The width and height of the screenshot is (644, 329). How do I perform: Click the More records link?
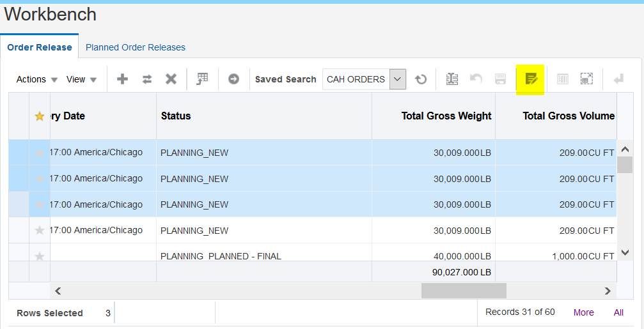click(583, 312)
